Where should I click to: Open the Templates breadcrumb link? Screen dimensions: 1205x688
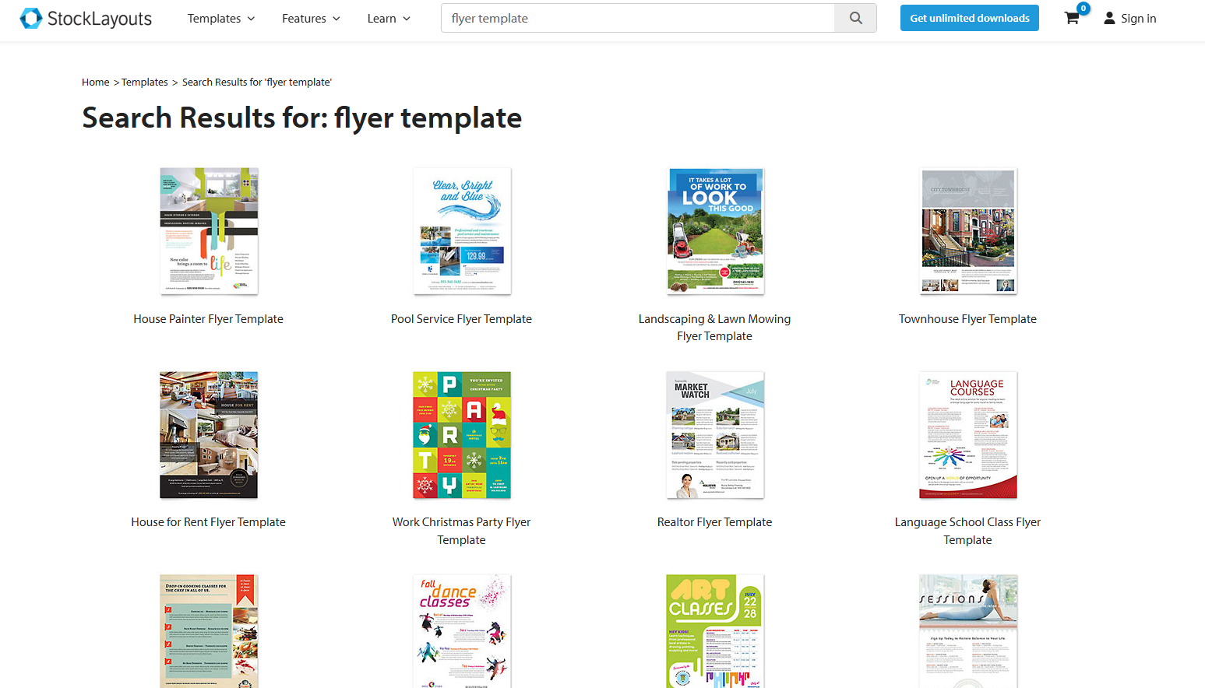click(144, 82)
